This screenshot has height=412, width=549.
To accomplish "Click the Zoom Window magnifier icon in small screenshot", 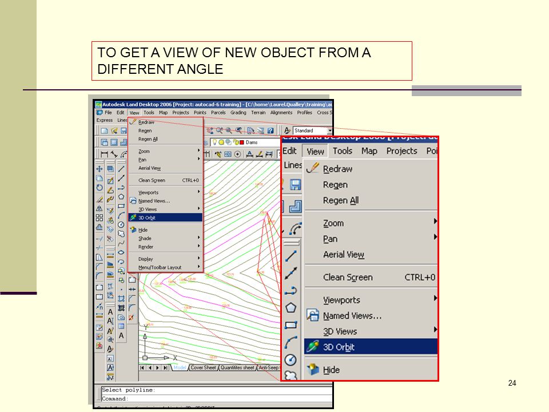I will (x=229, y=130).
